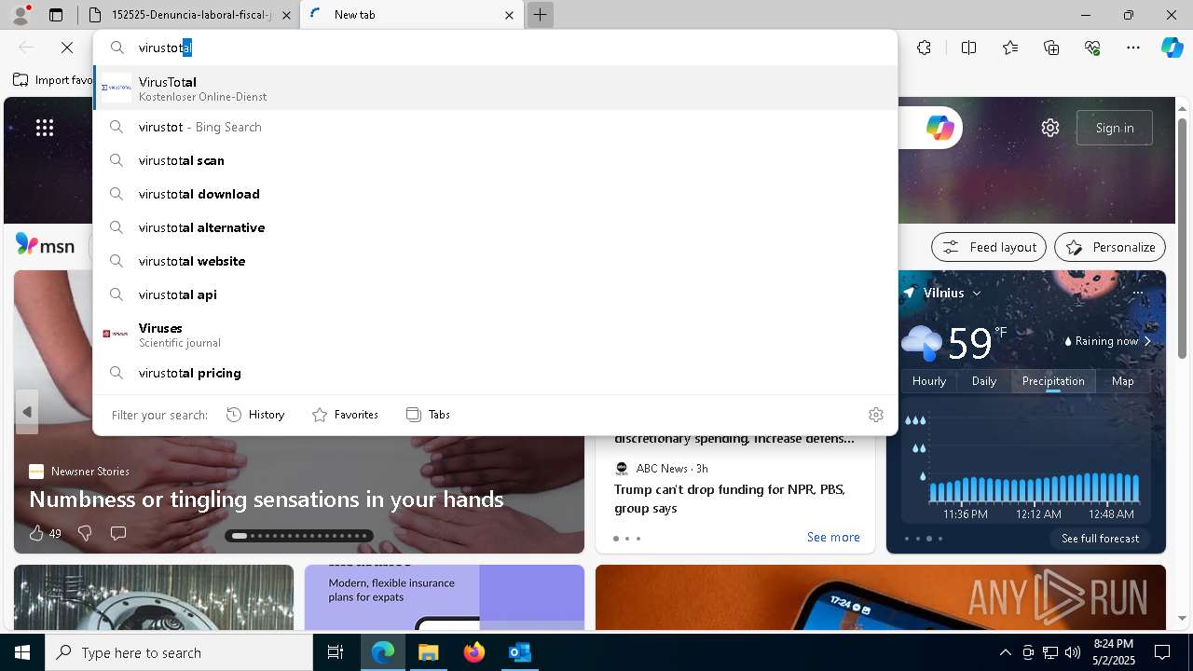This screenshot has height=671, width=1193.
Task: Choose the 'virustot - Bing Search' suggestion
Action: coord(495,127)
